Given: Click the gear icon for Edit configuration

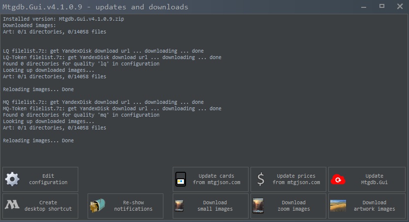Looking at the screenshot, I should coord(12,179).
